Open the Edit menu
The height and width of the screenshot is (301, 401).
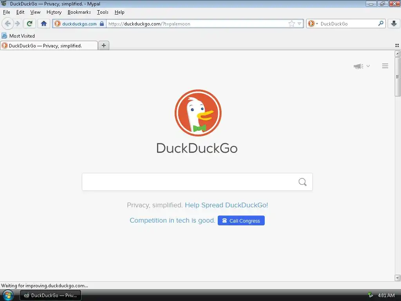(20, 12)
